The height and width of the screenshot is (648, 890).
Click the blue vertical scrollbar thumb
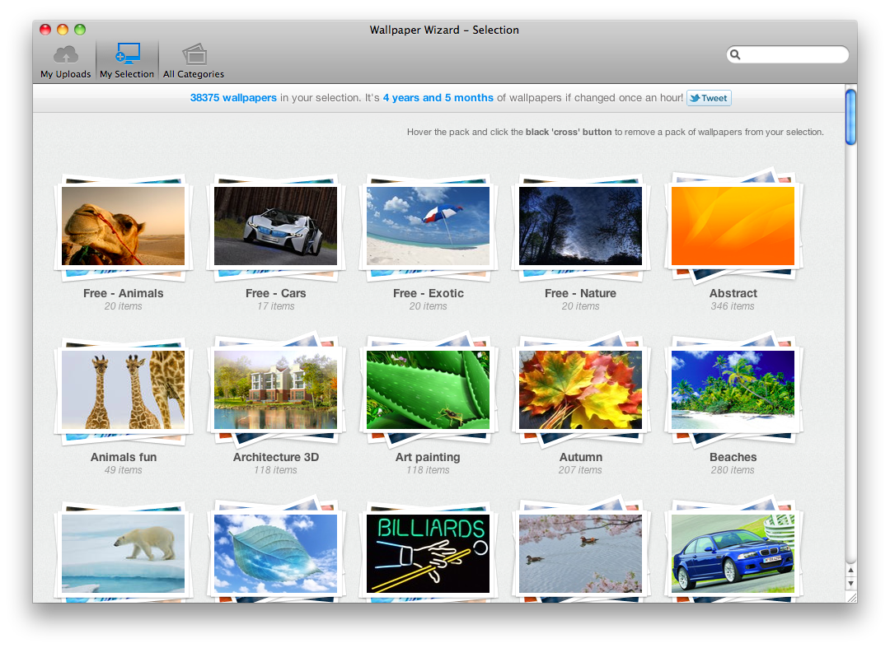coord(850,116)
